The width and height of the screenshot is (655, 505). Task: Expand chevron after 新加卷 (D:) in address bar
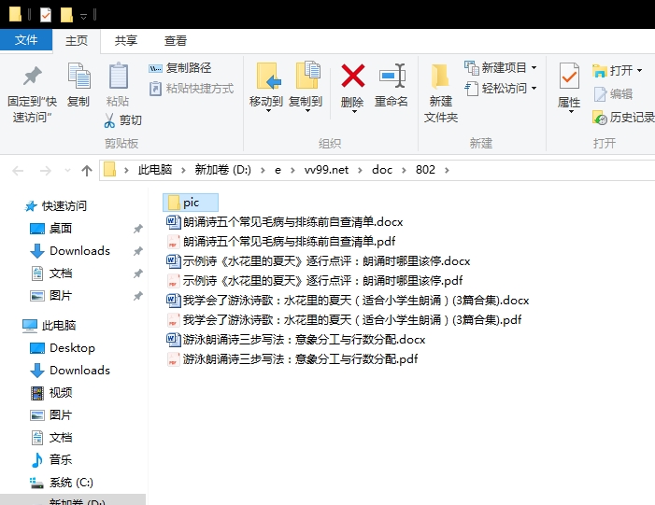263,170
